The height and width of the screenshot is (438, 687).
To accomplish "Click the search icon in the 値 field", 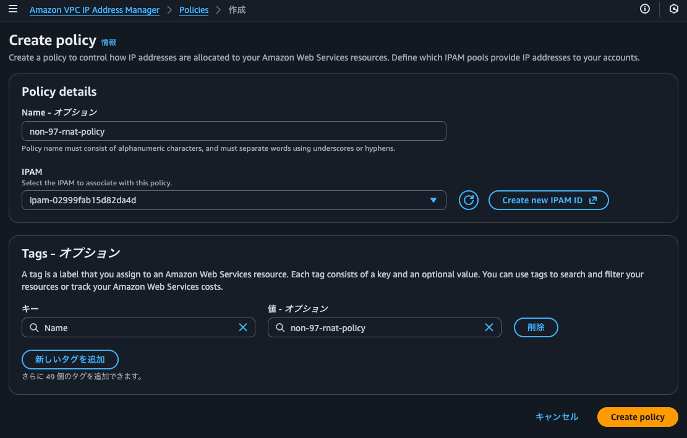I will (x=279, y=327).
